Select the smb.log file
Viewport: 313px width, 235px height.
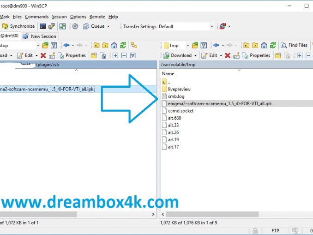tap(173, 96)
